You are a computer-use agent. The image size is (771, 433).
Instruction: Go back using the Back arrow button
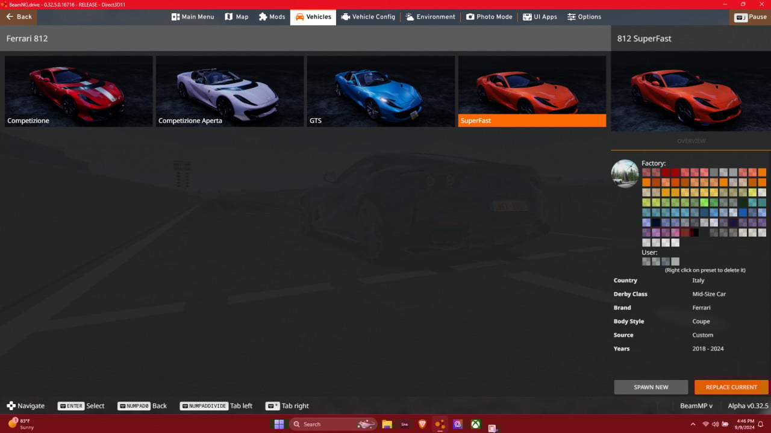19,17
